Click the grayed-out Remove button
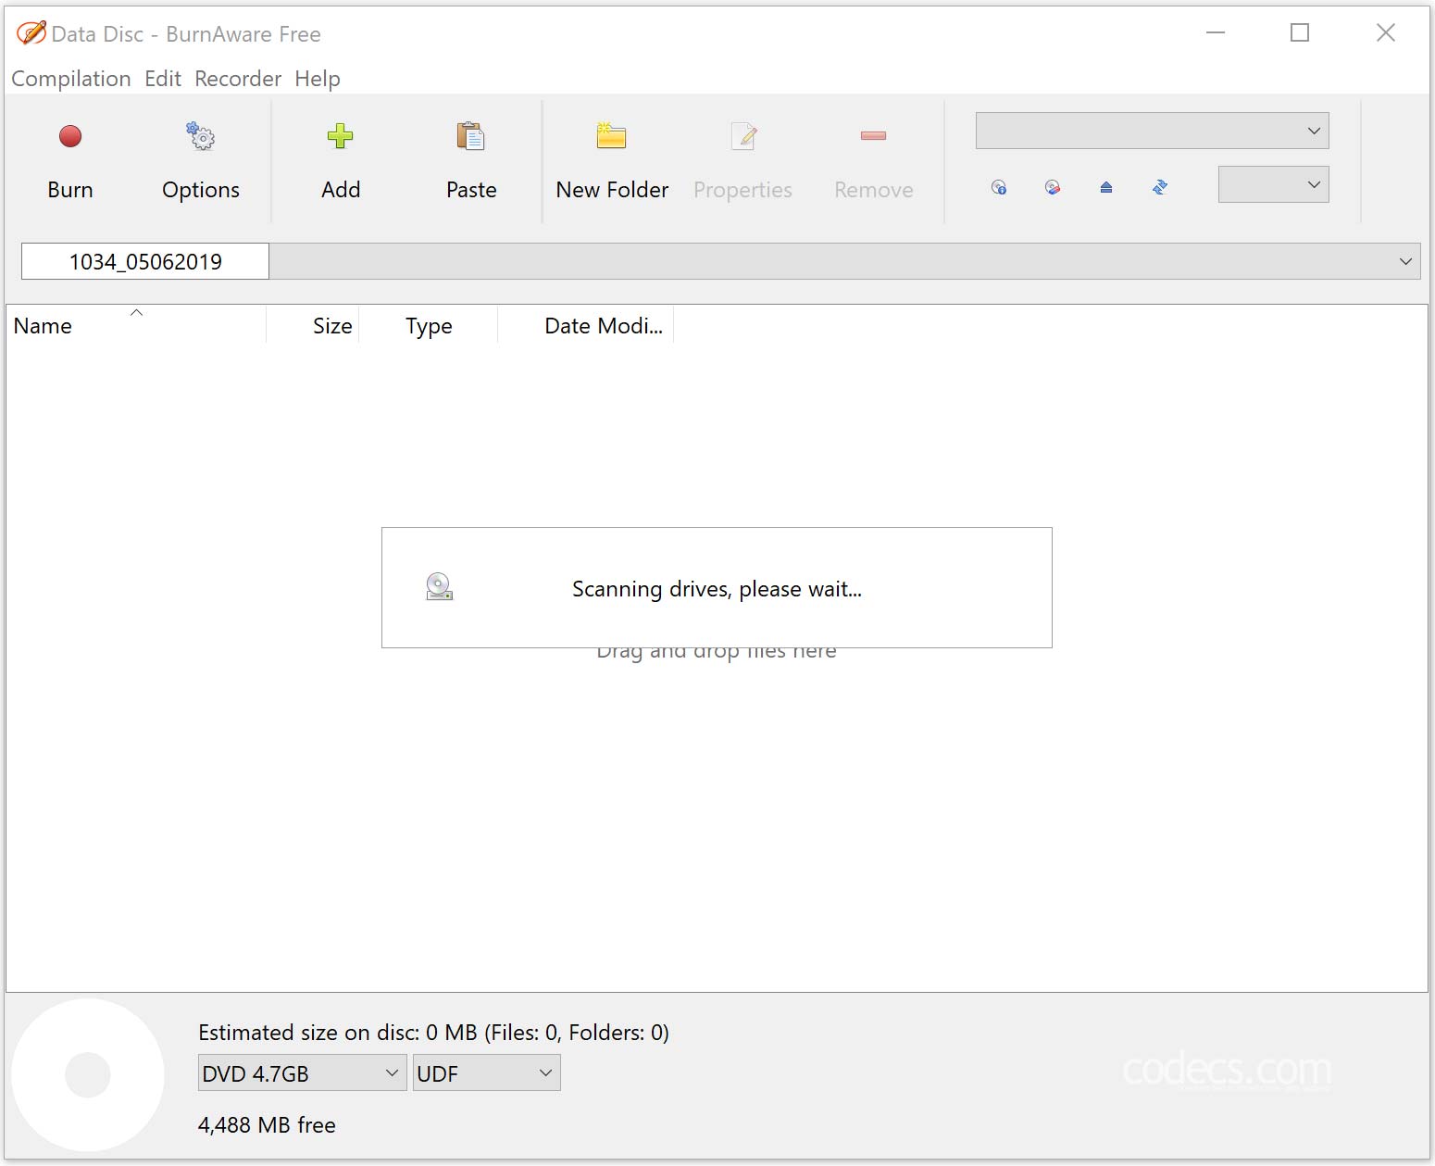The width and height of the screenshot is (1435, 1166). [873, 162]
